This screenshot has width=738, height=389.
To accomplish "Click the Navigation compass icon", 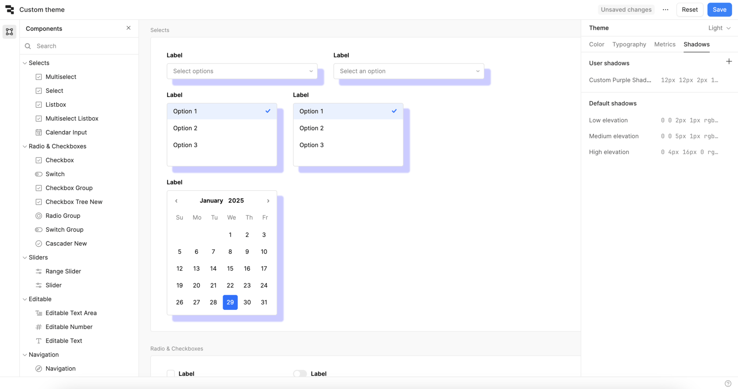I will (x=39, y=369).
